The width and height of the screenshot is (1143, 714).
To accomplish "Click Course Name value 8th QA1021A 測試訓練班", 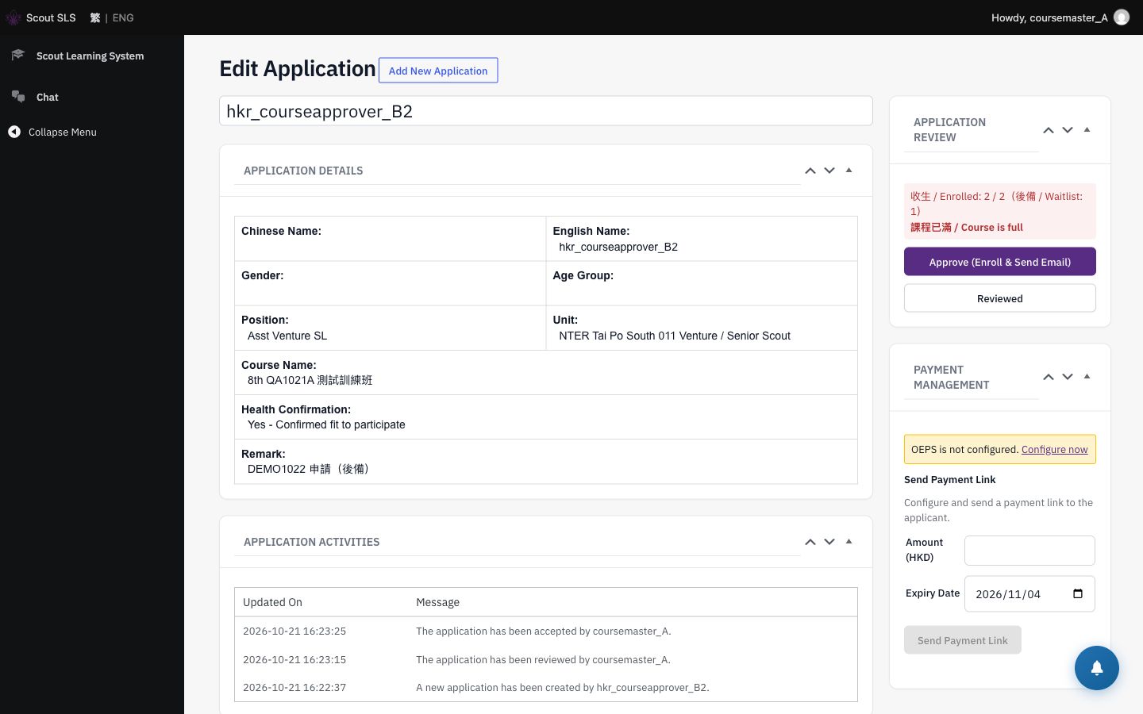I will click(x=310, y=380).
